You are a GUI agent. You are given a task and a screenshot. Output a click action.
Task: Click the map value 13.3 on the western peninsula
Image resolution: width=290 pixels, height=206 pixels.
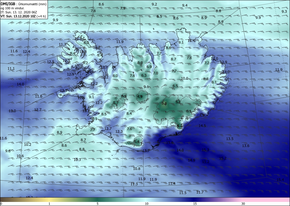[64, 91]
